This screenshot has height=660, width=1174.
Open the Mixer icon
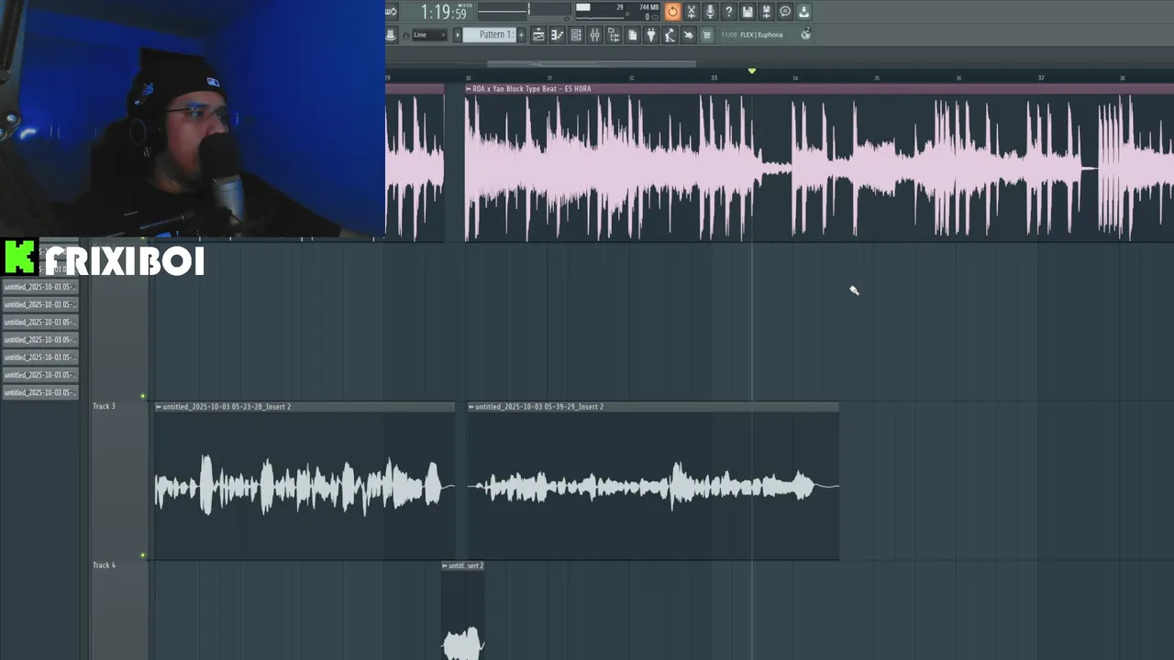point(594,35)
